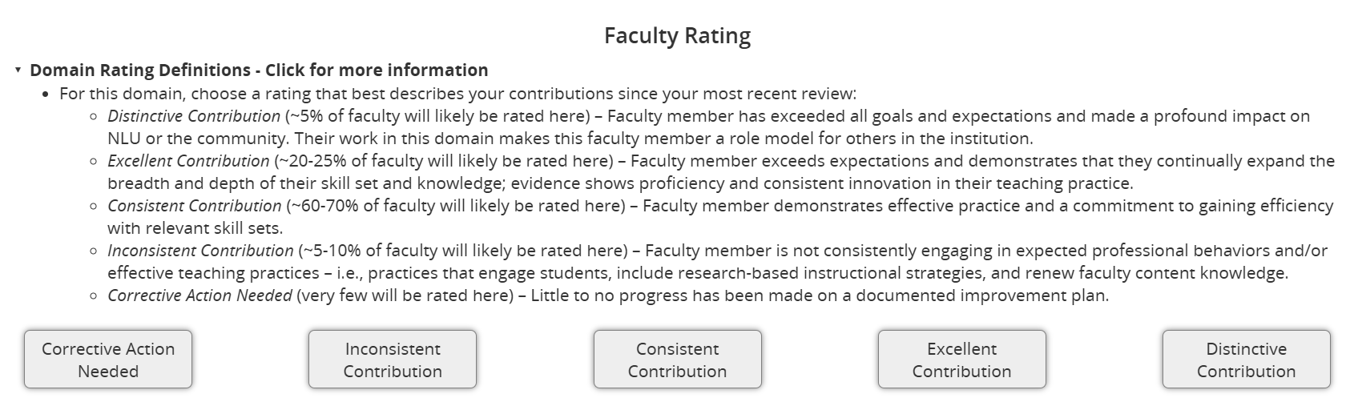This screenshot has height=402, width=1354.
Task: Collapse the Domain Rating Definitions disclosure triangle
Action: point(18,70)
